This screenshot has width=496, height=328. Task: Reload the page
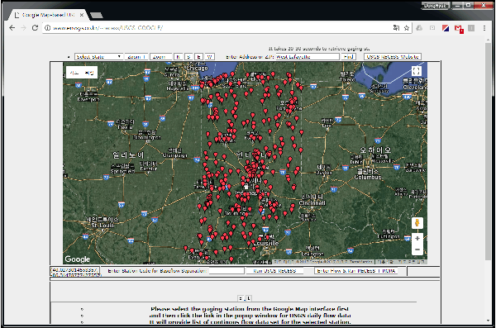[35, 28]
